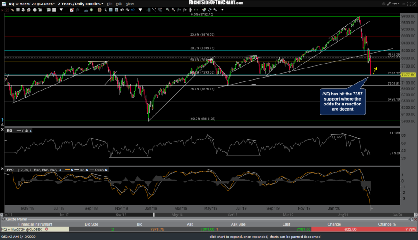Click the chain link window-grouping icon
This screenshot has width=418, height=240.
389,4
